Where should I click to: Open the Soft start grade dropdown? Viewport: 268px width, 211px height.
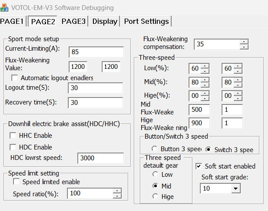coord(235,188)
